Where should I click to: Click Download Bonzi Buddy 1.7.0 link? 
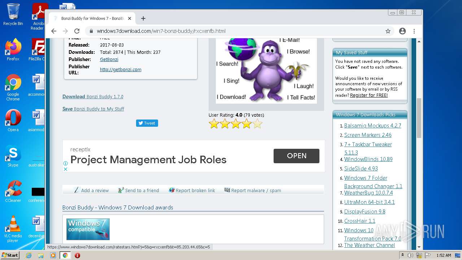(93, 96)
